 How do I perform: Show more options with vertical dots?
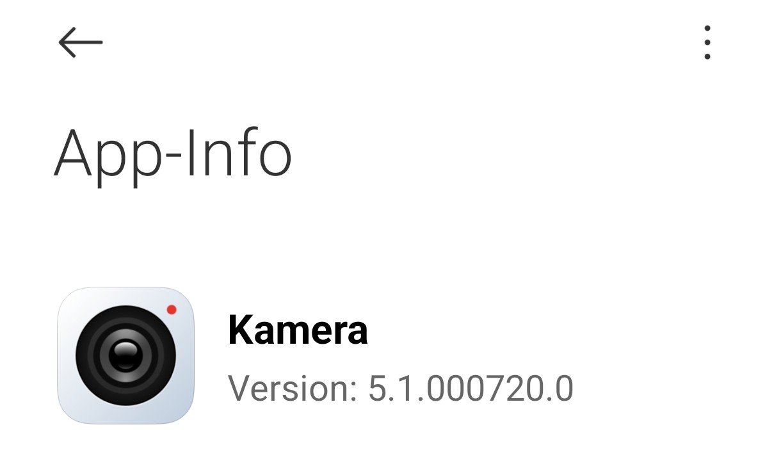707,43
